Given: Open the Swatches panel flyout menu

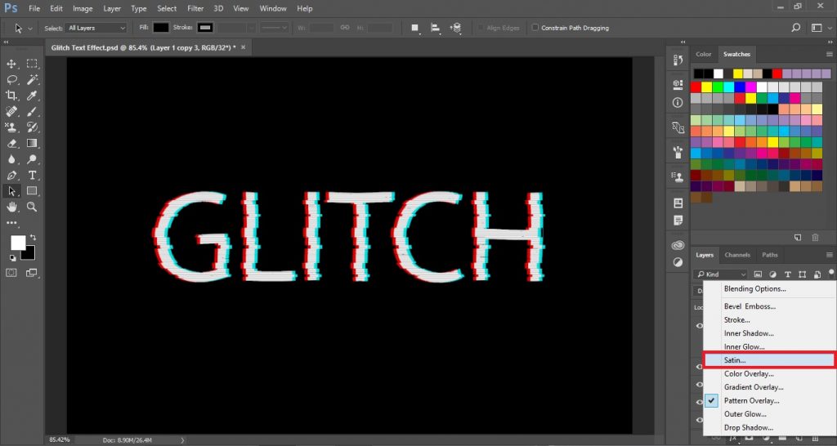Looking at the screenshot, I should (x=830, y=55).
